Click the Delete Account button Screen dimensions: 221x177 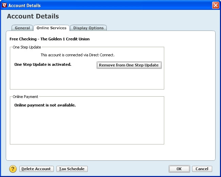[36, 169]
